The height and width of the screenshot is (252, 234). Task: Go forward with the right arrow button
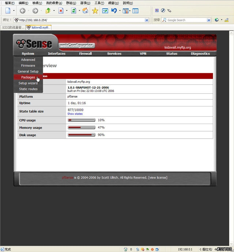click(35, 11)
